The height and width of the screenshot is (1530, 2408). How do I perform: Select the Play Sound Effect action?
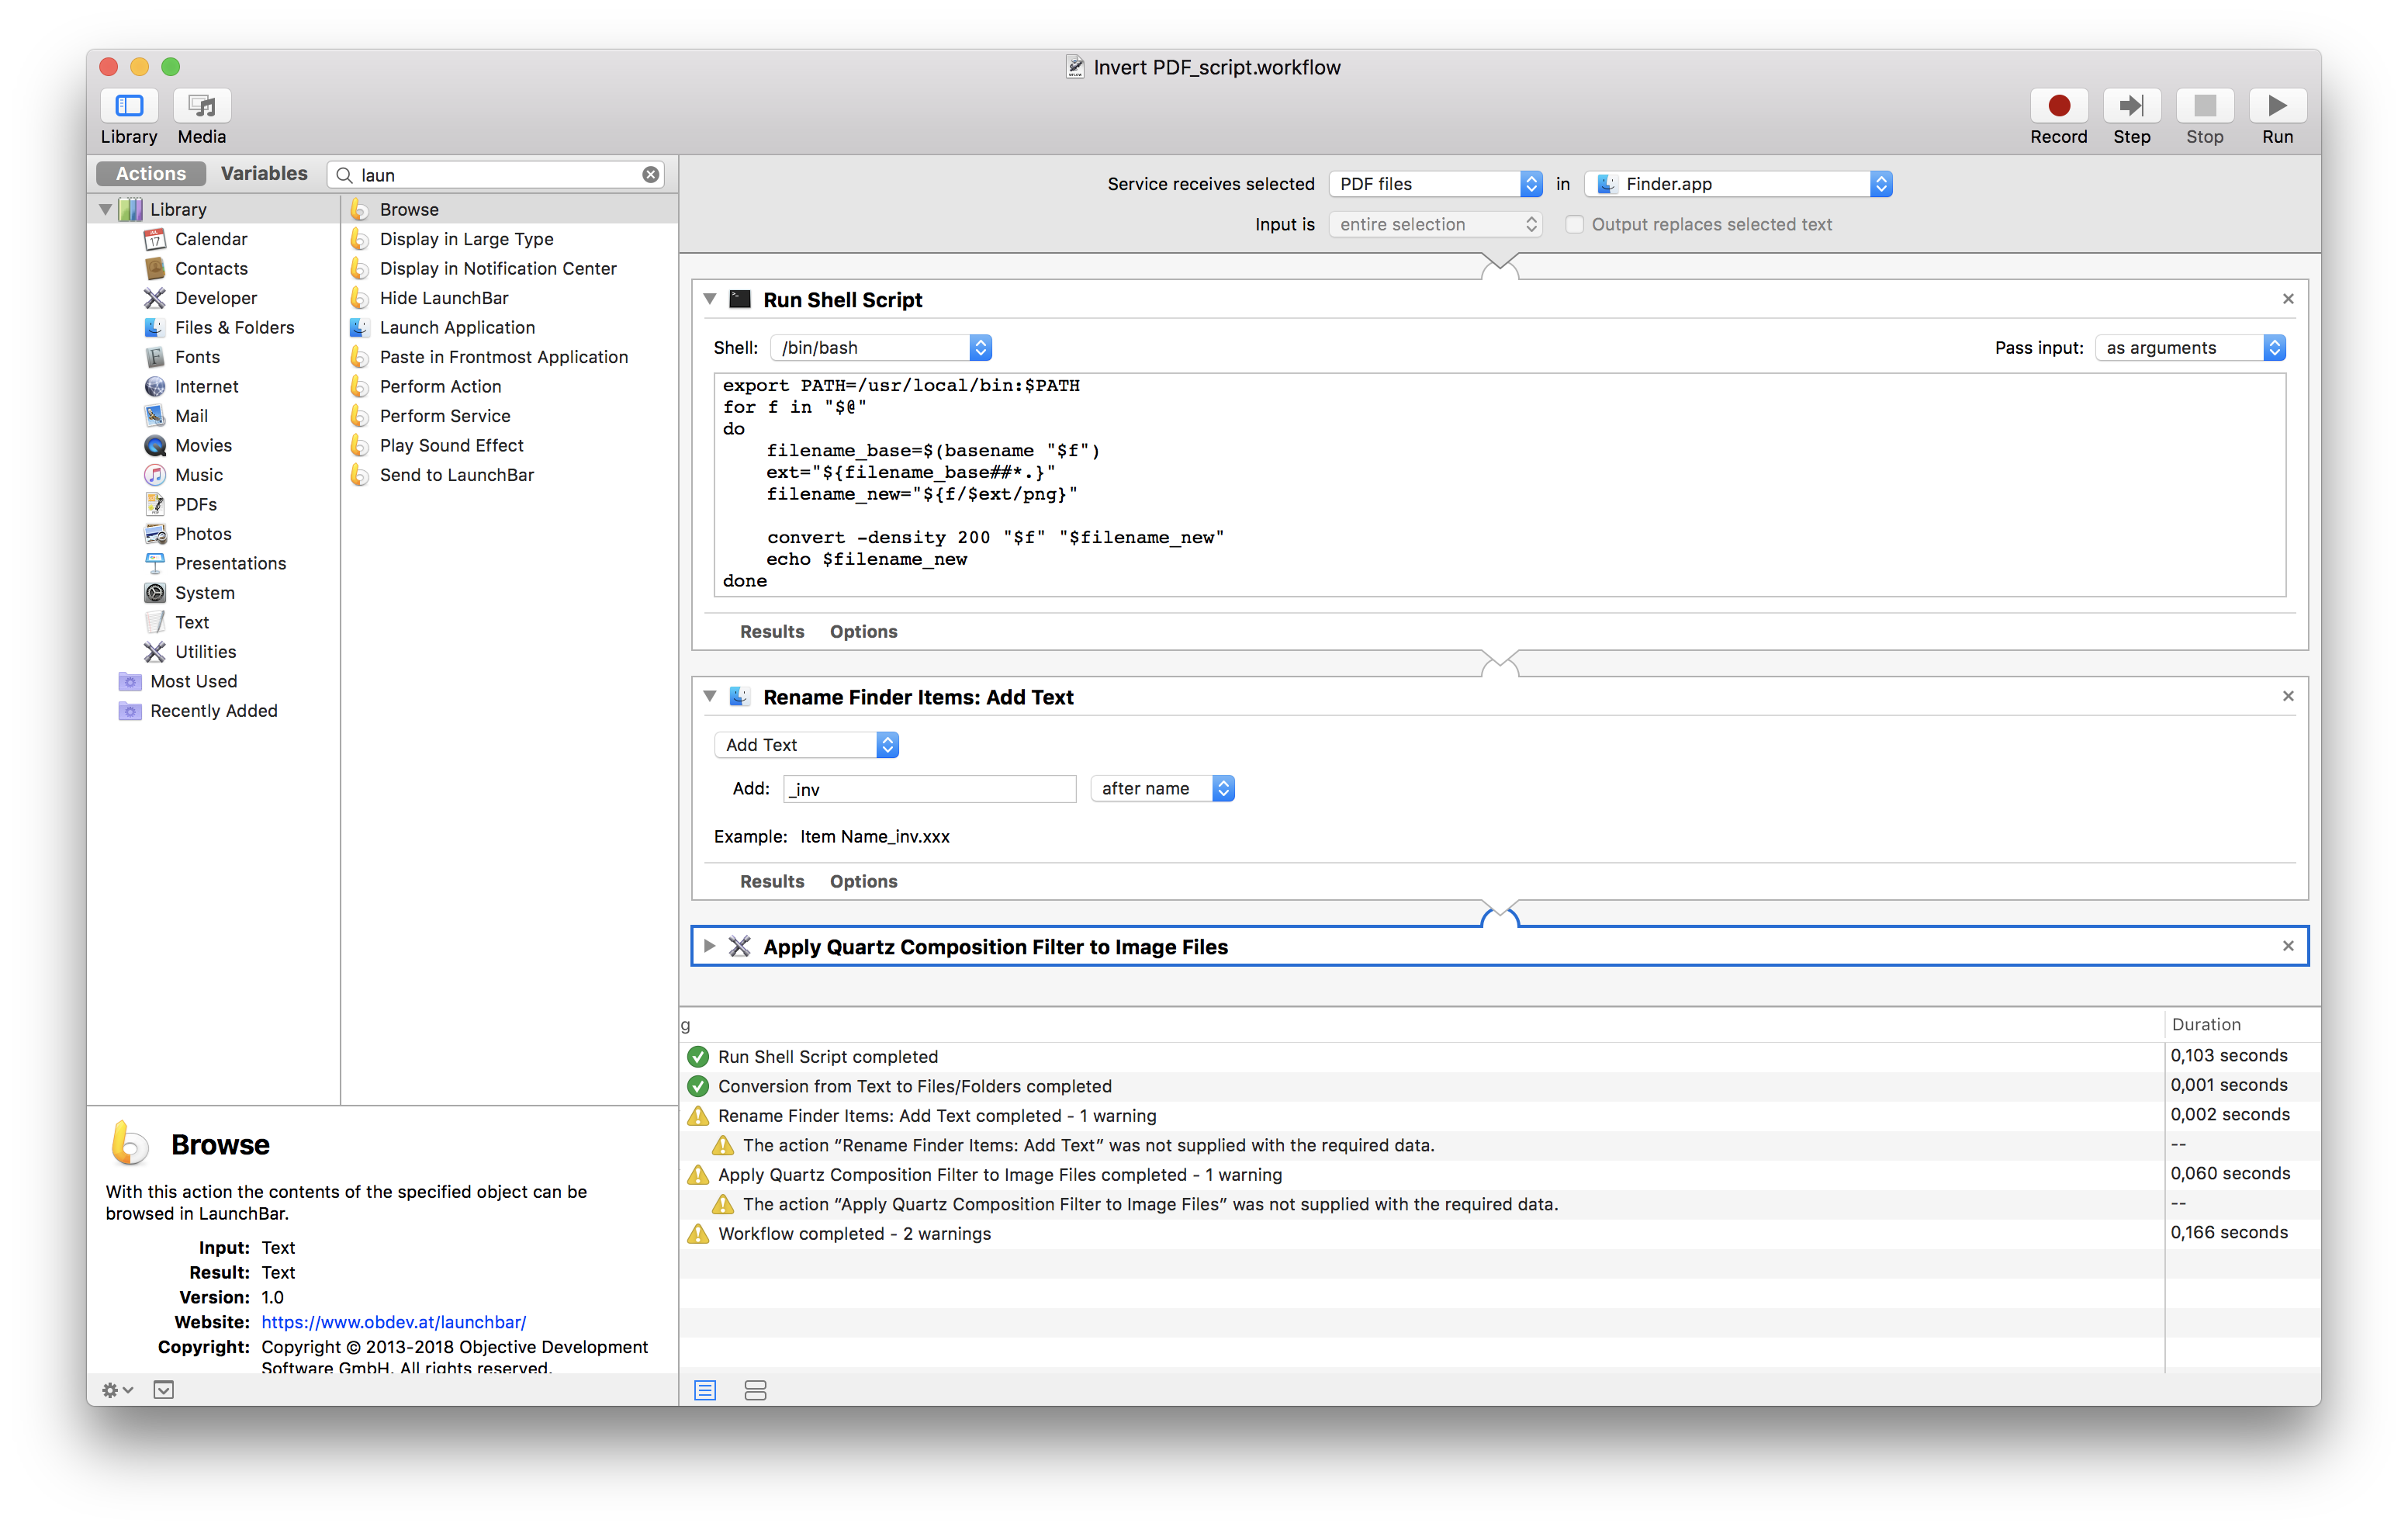pos(451,445)
